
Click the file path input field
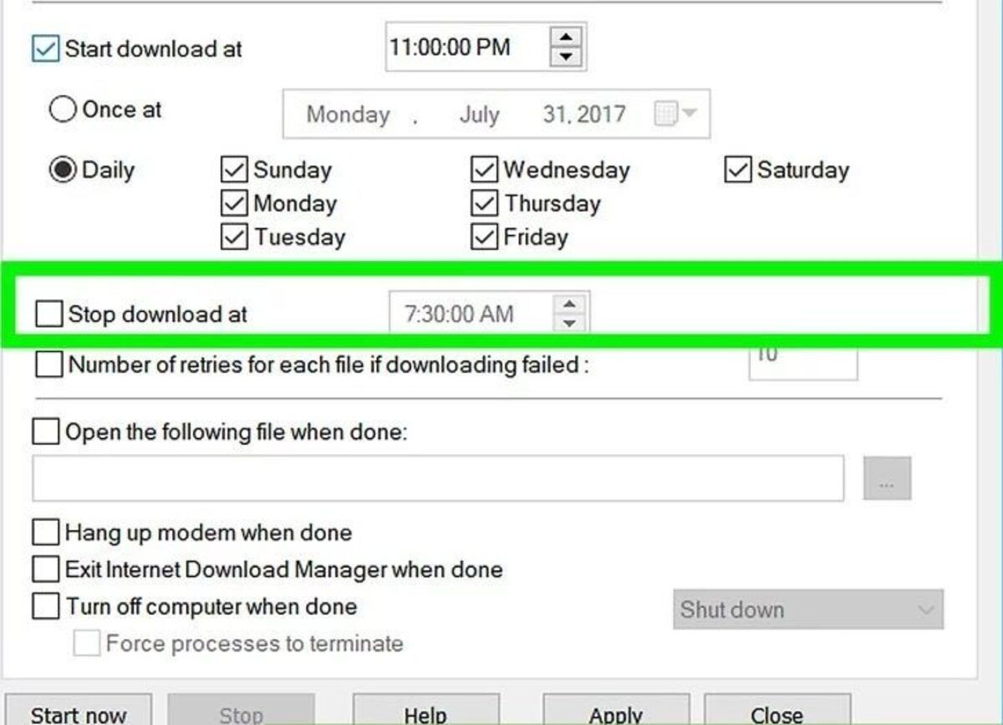click(x=438, y=478)
